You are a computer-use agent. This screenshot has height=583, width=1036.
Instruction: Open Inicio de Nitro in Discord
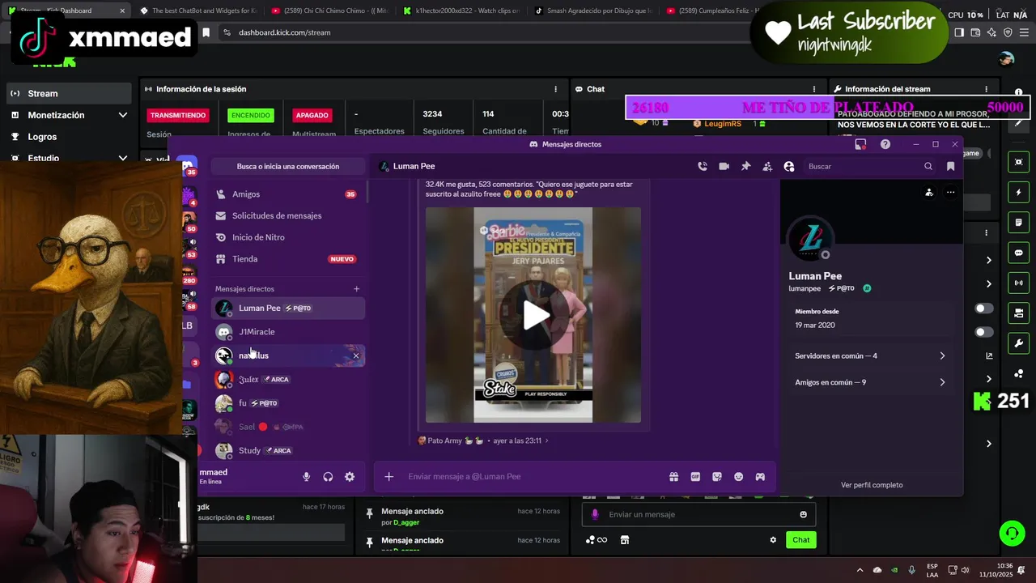click(287, 237)
